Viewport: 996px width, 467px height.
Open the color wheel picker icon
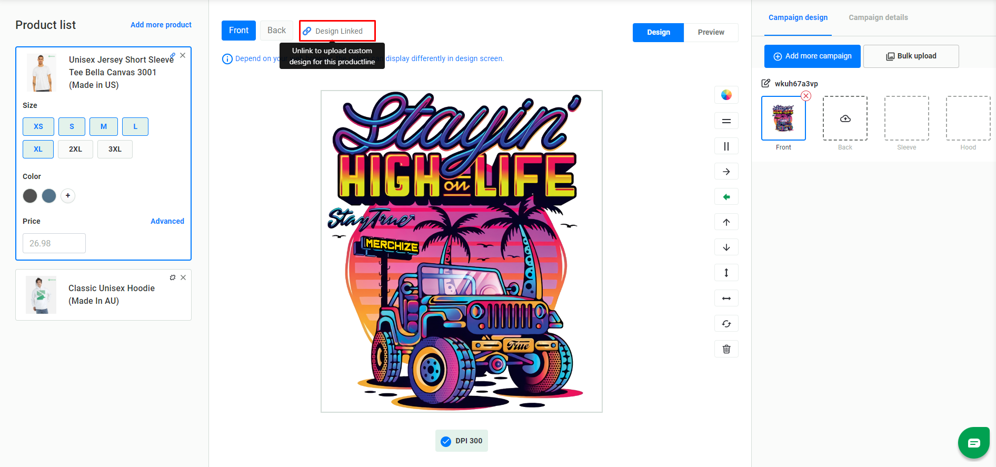pyautogui.click(x=726, y=95)
